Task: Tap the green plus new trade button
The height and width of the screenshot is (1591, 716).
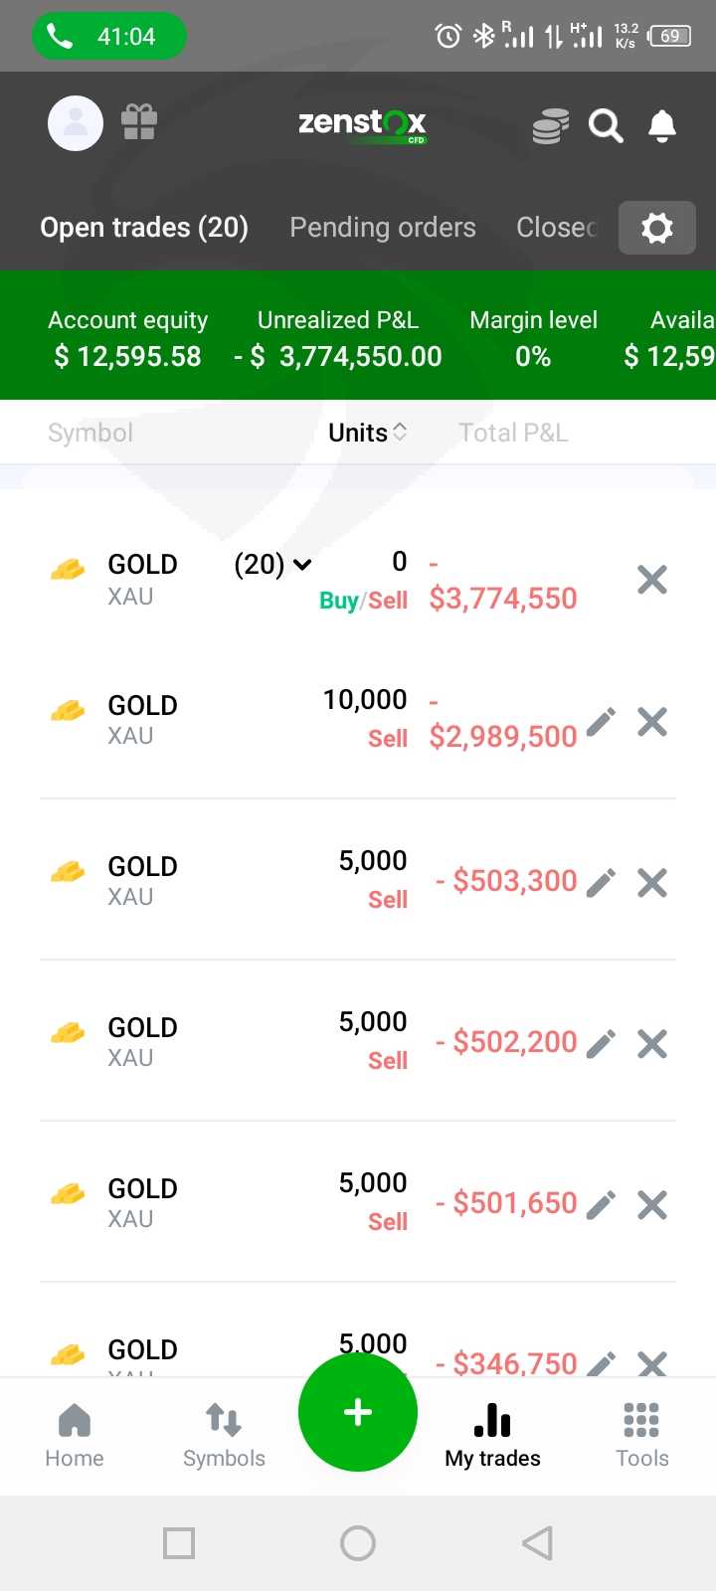Action: tap(358, 1412)
